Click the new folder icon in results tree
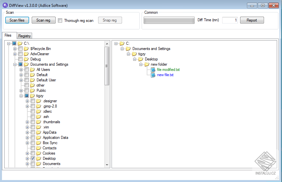282x182 pixels. tap(147, 64)
